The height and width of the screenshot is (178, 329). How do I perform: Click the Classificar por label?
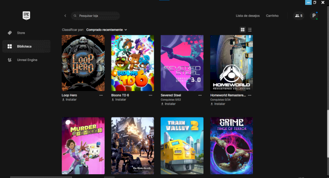click(x=73, y=30)
